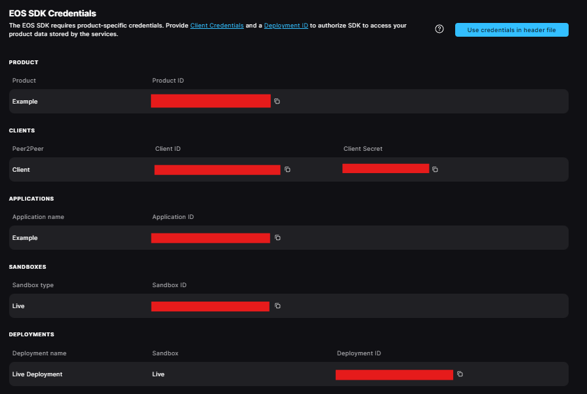The image size is (587, 394).
Task: Select the redacted Client ID field
Action: pos(217,170)
